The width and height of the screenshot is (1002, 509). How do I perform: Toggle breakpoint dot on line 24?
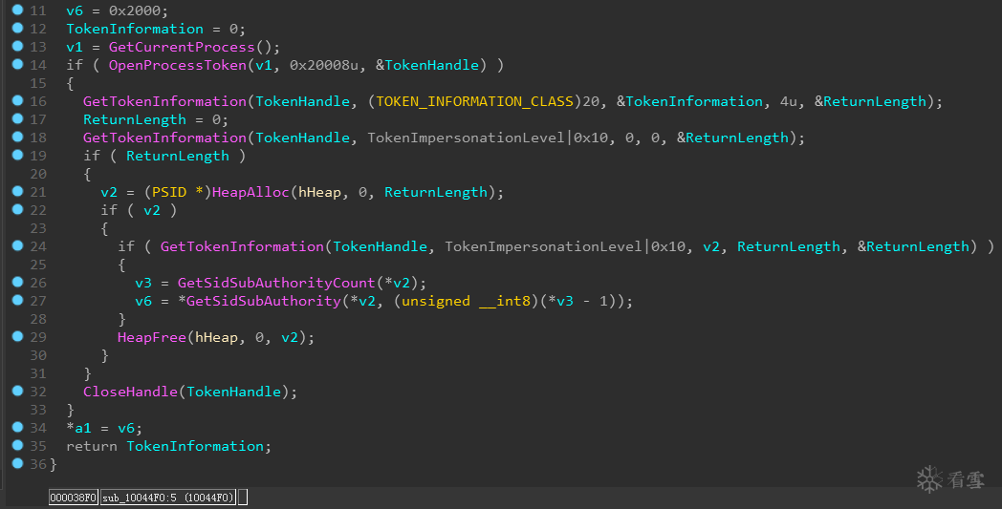coord(18,245)
